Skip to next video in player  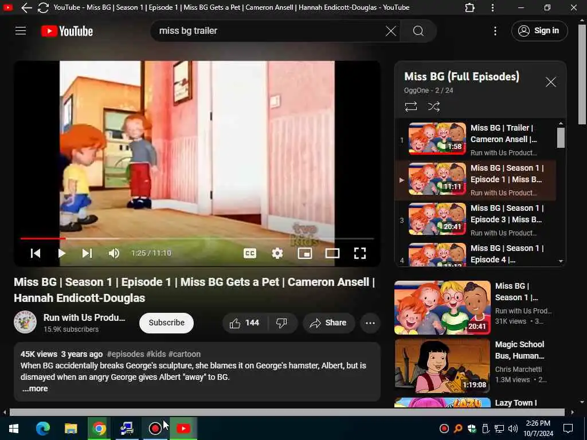[x=87, y=253]
